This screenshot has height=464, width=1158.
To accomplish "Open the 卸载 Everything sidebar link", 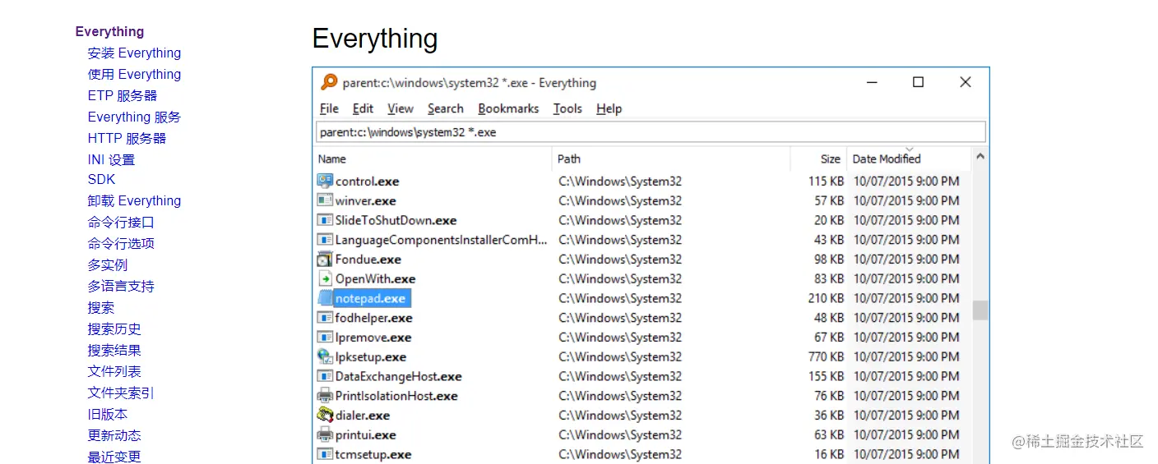I will 134,201.
